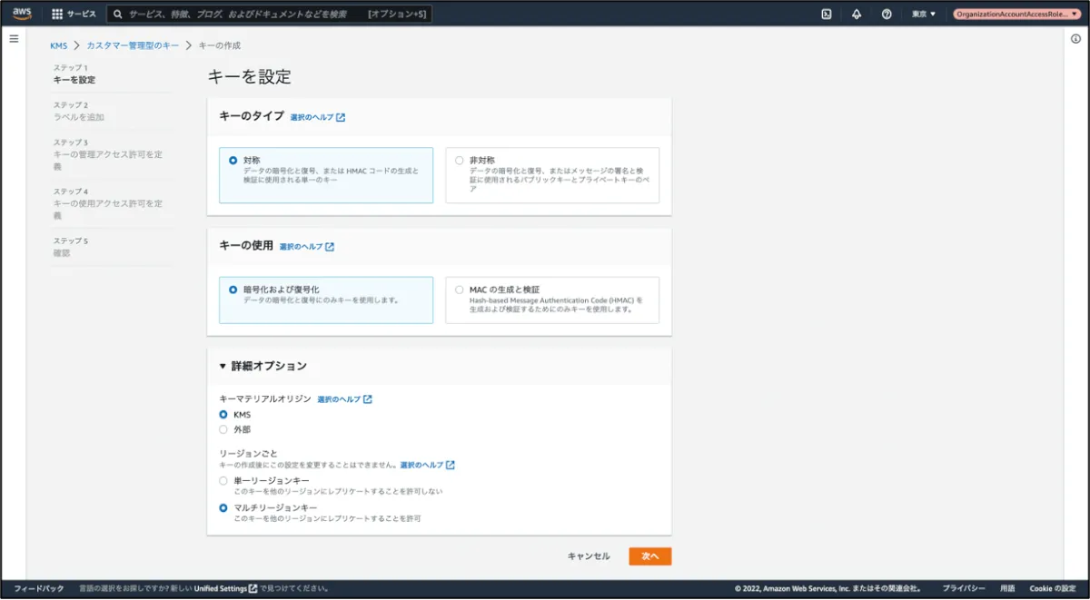Click the AWS logo home icon

click(x=22, y=14)
